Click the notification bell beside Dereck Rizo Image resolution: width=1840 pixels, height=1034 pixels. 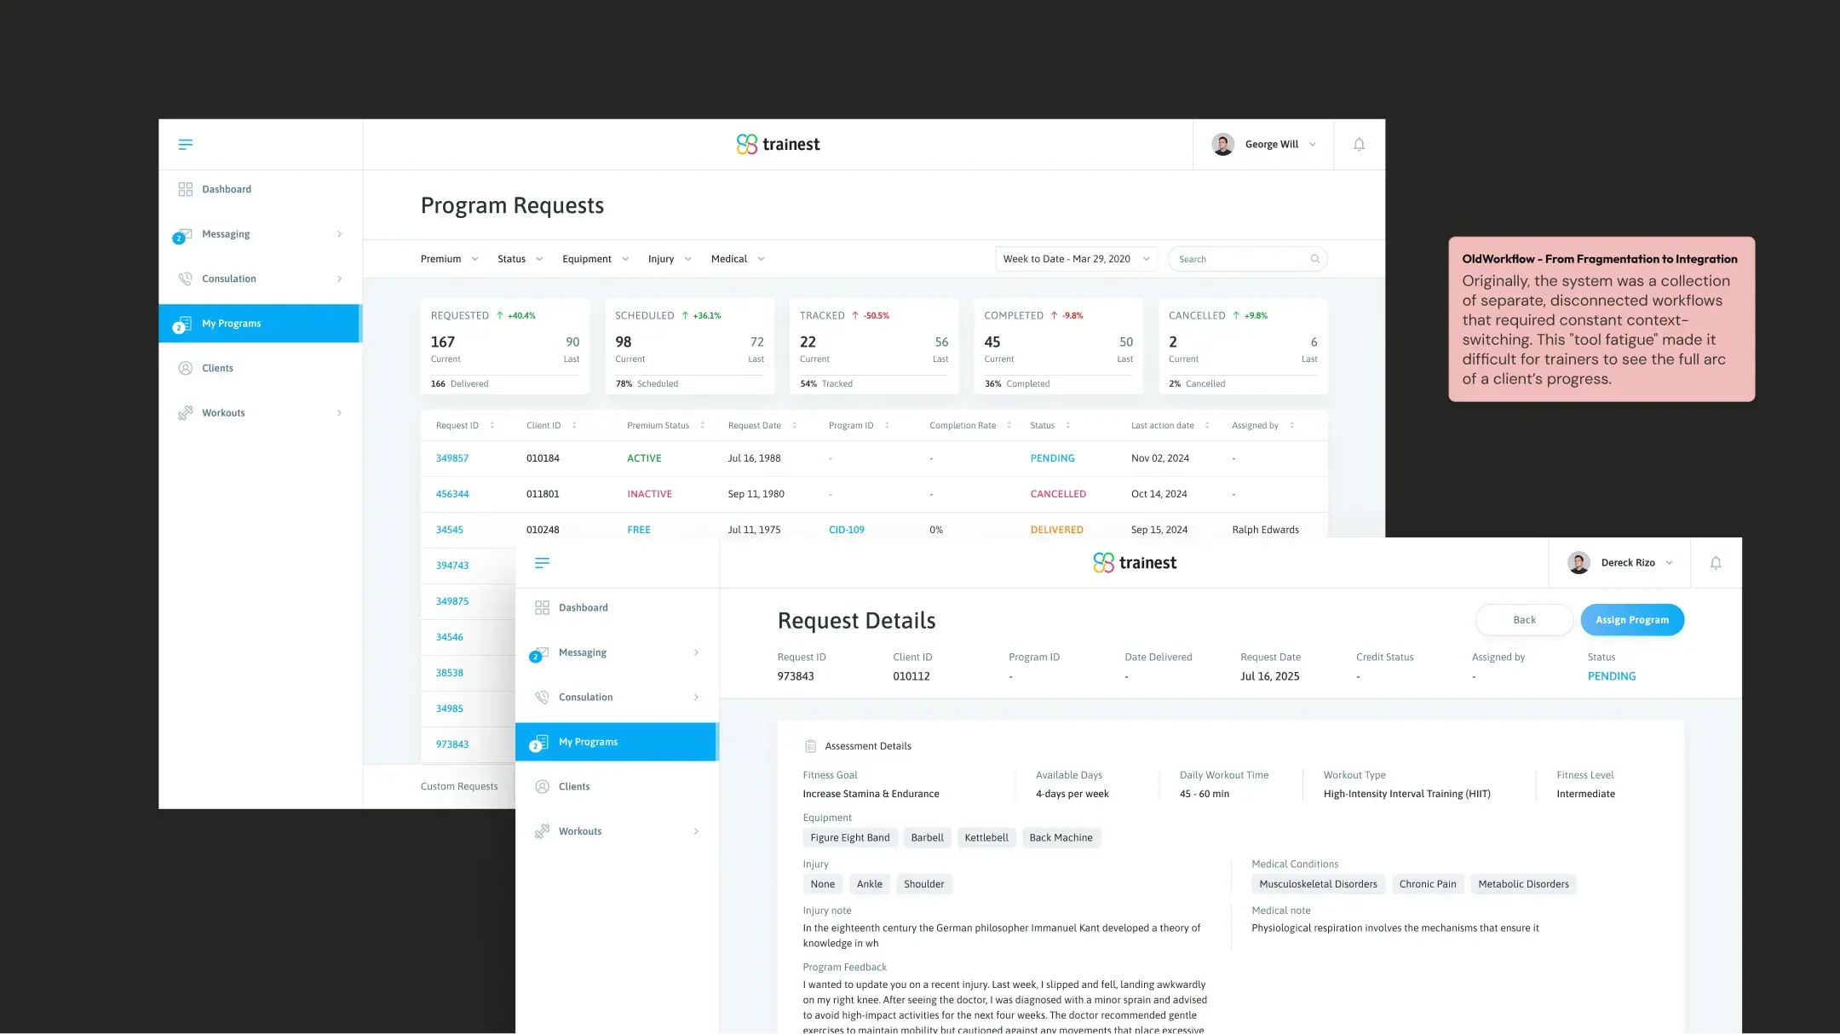pos(1716,562)
